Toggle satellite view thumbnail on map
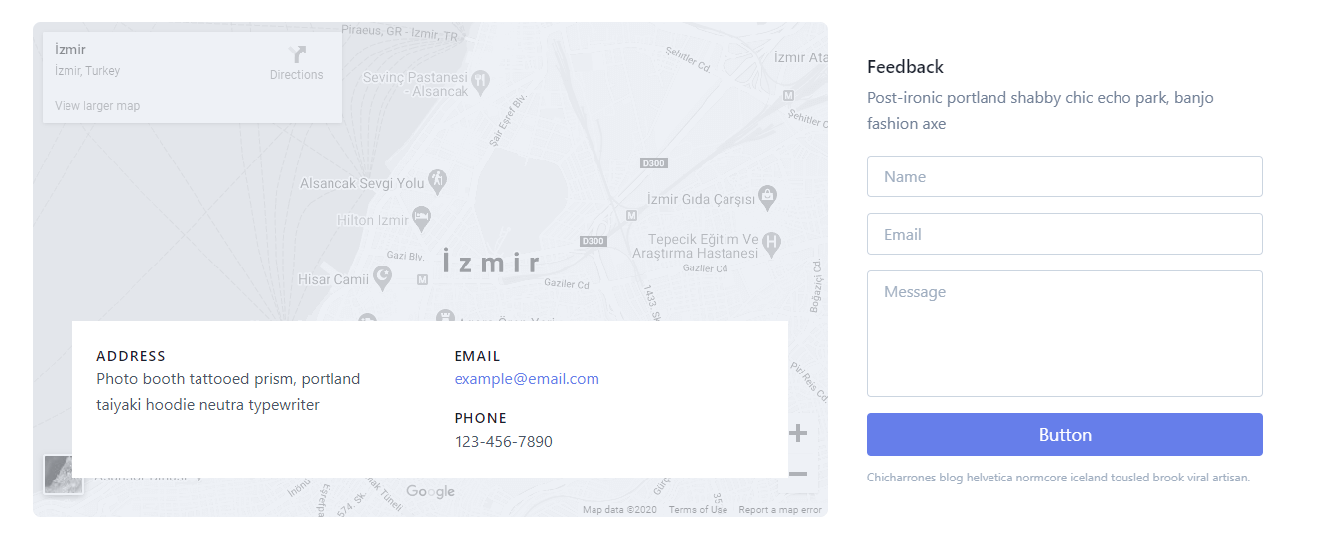1319x533 pixels. 64,475
